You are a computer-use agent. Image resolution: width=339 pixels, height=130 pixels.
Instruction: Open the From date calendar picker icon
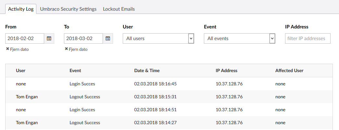(x=49, y=38)
